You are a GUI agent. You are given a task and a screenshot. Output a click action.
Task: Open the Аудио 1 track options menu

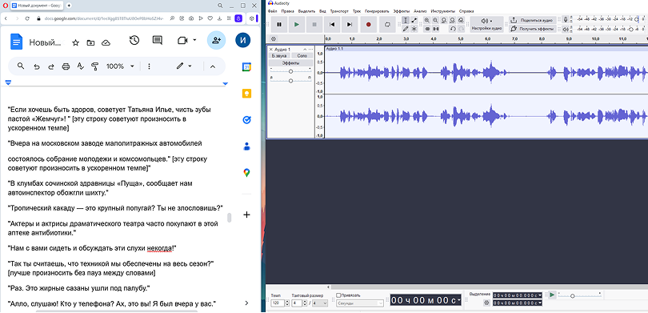click(310, 49)
